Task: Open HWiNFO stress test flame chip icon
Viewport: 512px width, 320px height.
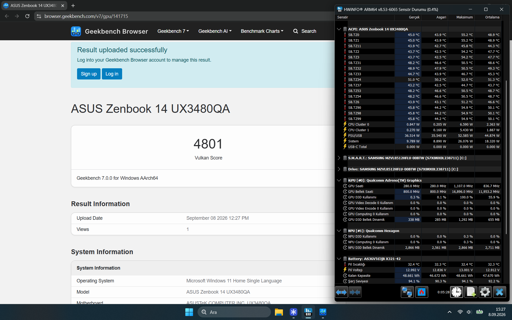Action: click(x=422, y=292)
